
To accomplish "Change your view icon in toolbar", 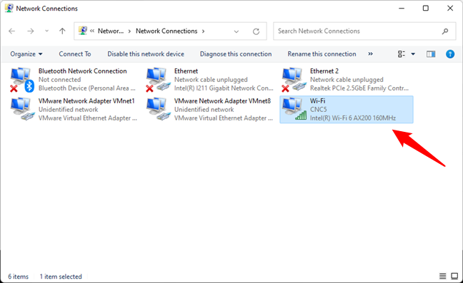I will point(402,54).
